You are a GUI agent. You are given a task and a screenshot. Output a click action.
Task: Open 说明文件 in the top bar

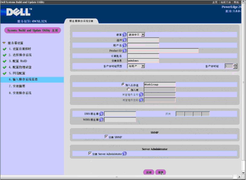pyautogui.click(x=225, y=2)
